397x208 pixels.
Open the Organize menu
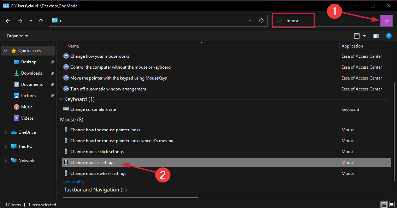[17, 36]
